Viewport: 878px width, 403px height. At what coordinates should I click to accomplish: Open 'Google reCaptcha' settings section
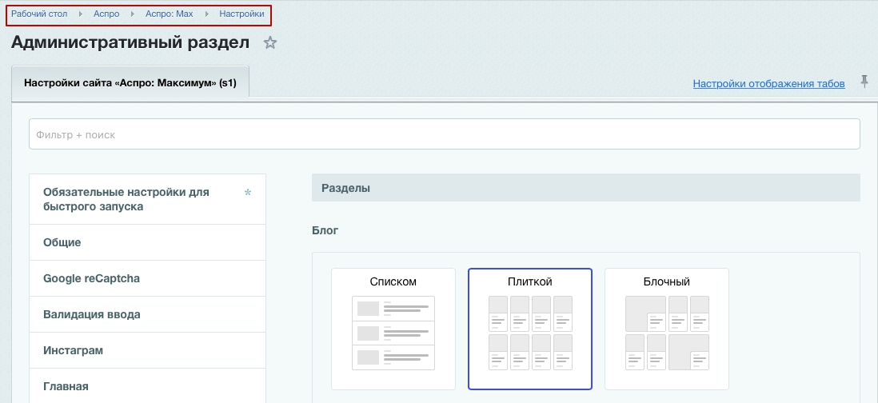point(91,278)
